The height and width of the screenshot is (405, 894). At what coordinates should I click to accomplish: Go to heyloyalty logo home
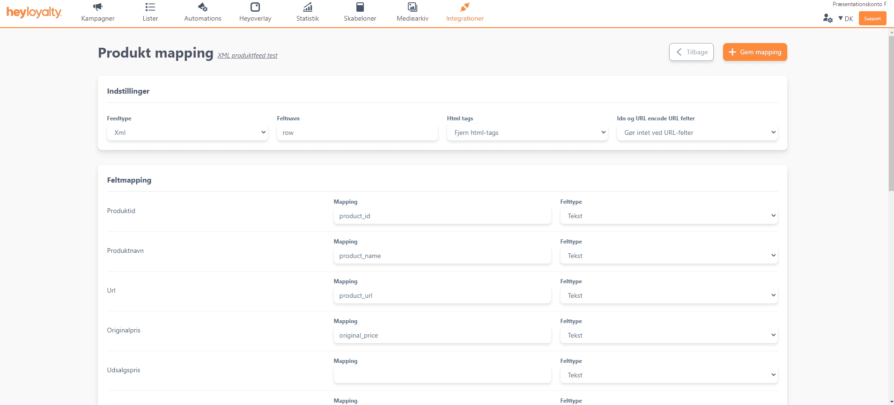pyautogui.click(x=34, y=13)
